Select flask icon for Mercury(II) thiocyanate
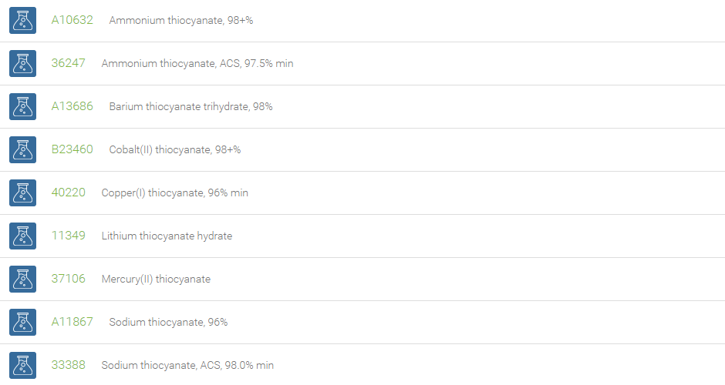The width and height of the screenshot is (725, 385). coord(22,279)
